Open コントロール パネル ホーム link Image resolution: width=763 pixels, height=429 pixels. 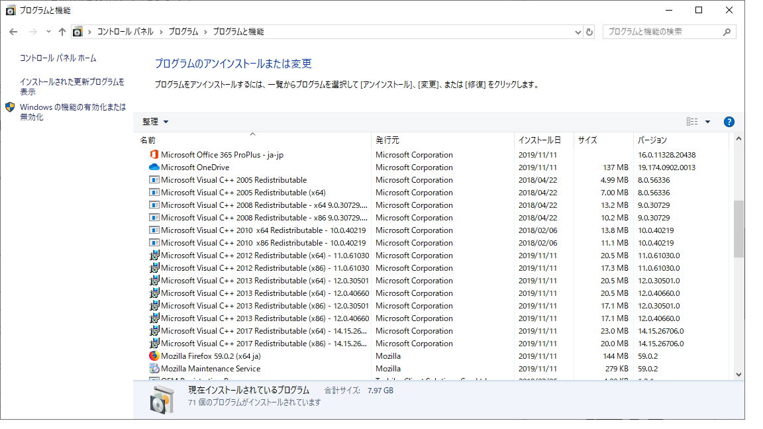point(58,58)
